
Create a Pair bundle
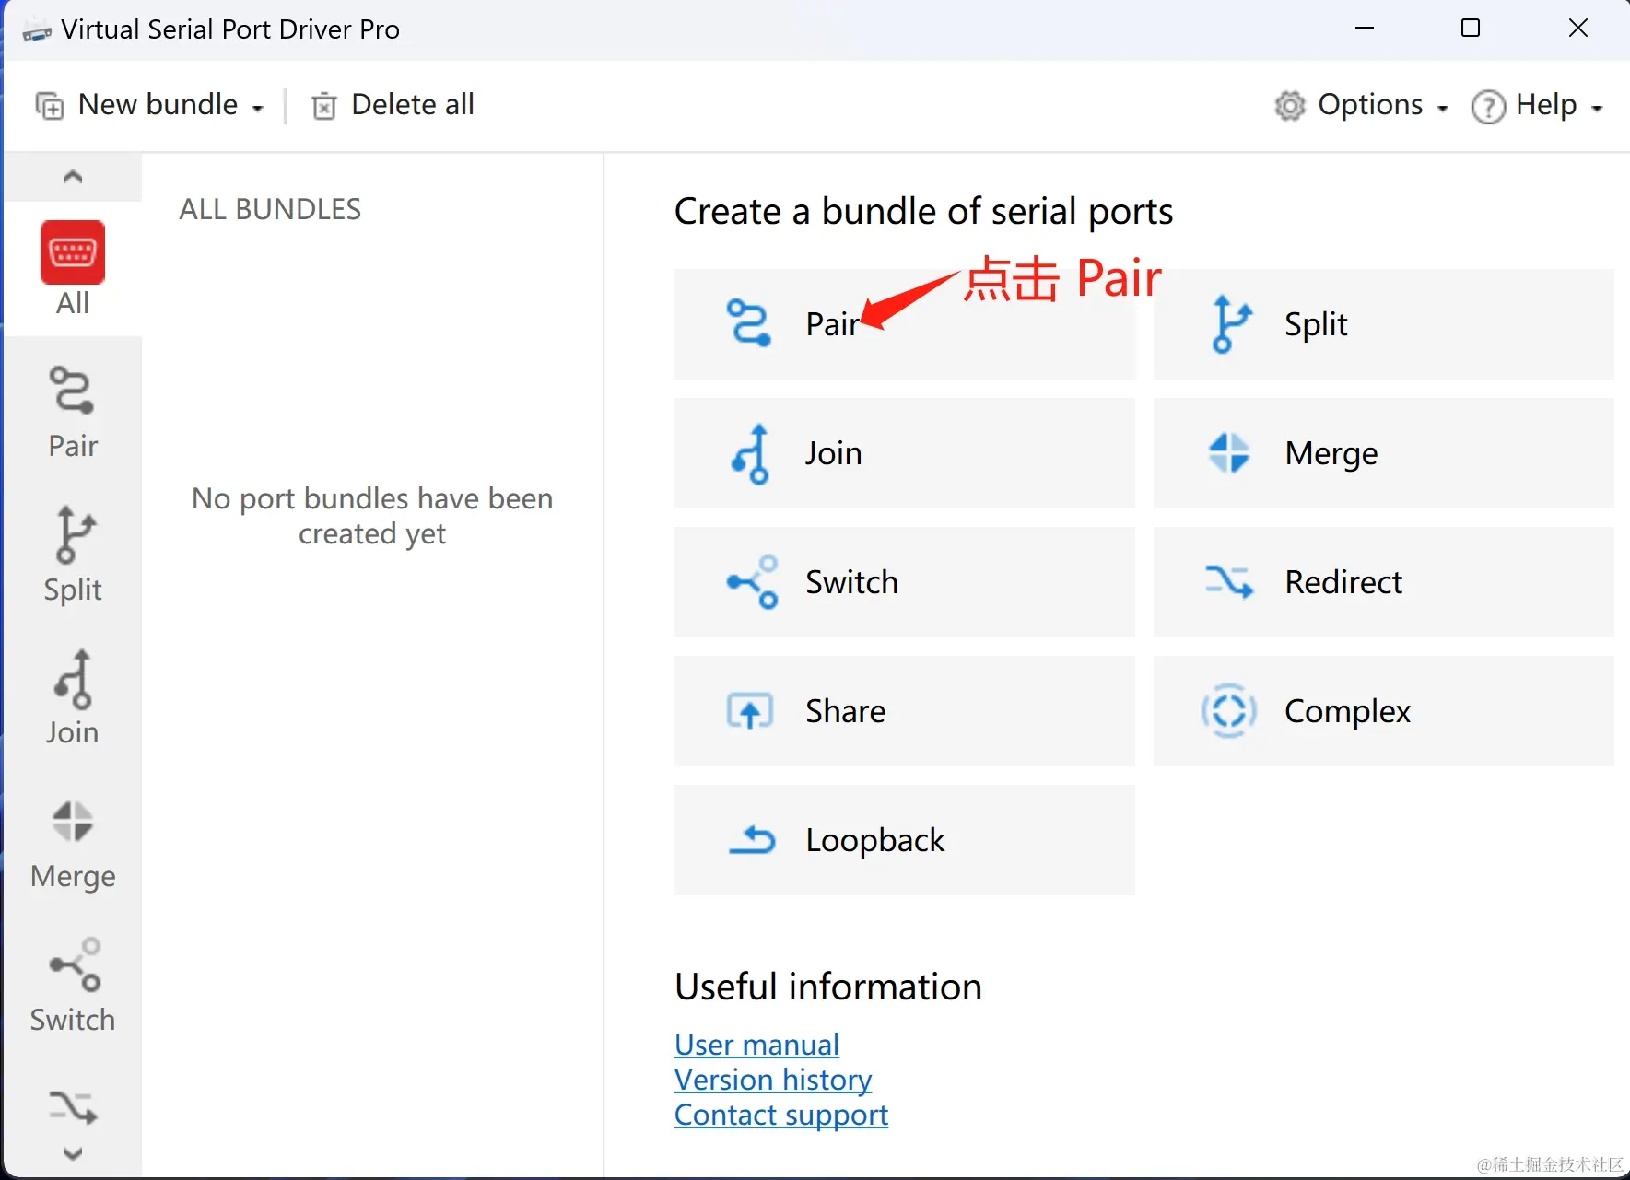(905, 323)
